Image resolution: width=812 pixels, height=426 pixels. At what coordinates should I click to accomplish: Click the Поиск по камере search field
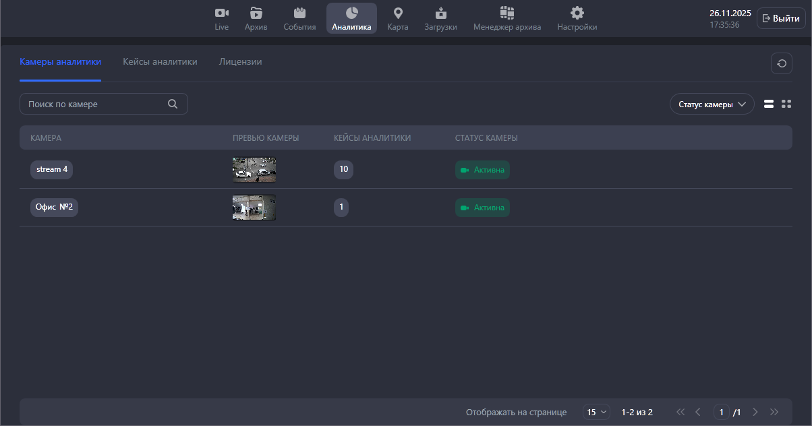click(94, 104)
